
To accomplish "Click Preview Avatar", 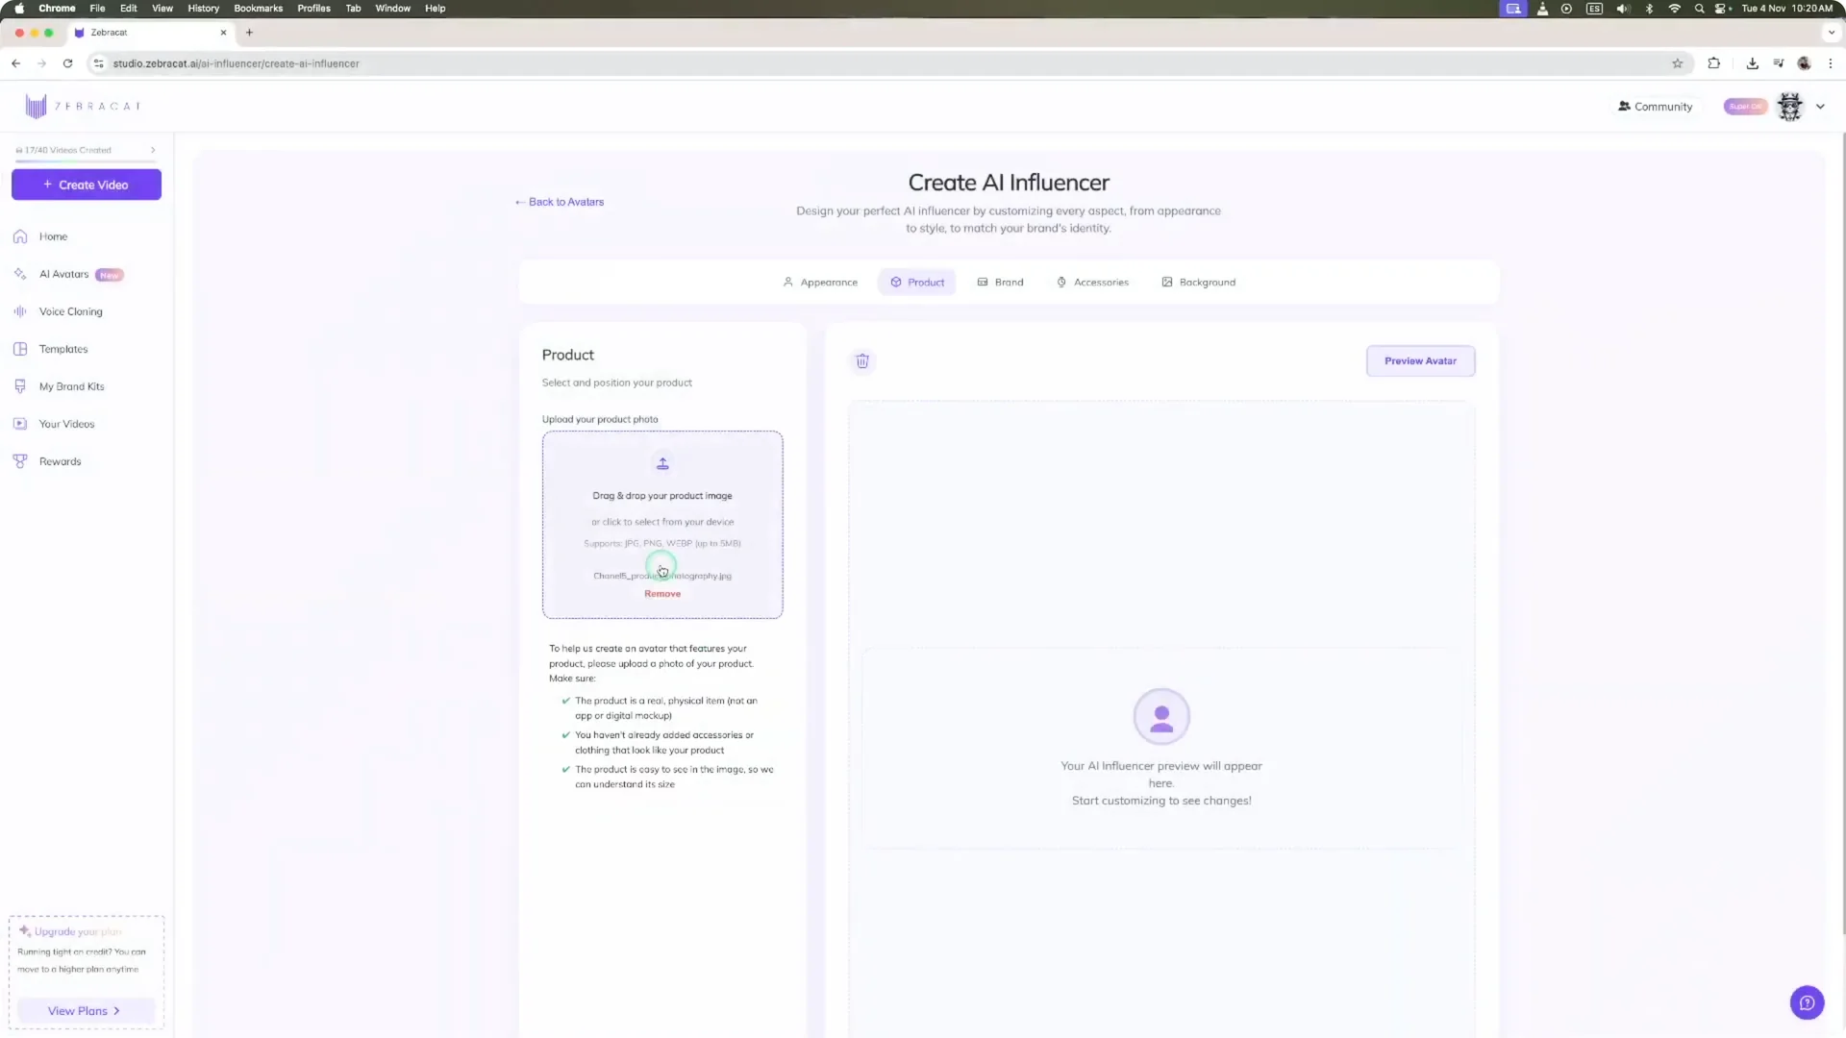I will tap(1421, 360).
